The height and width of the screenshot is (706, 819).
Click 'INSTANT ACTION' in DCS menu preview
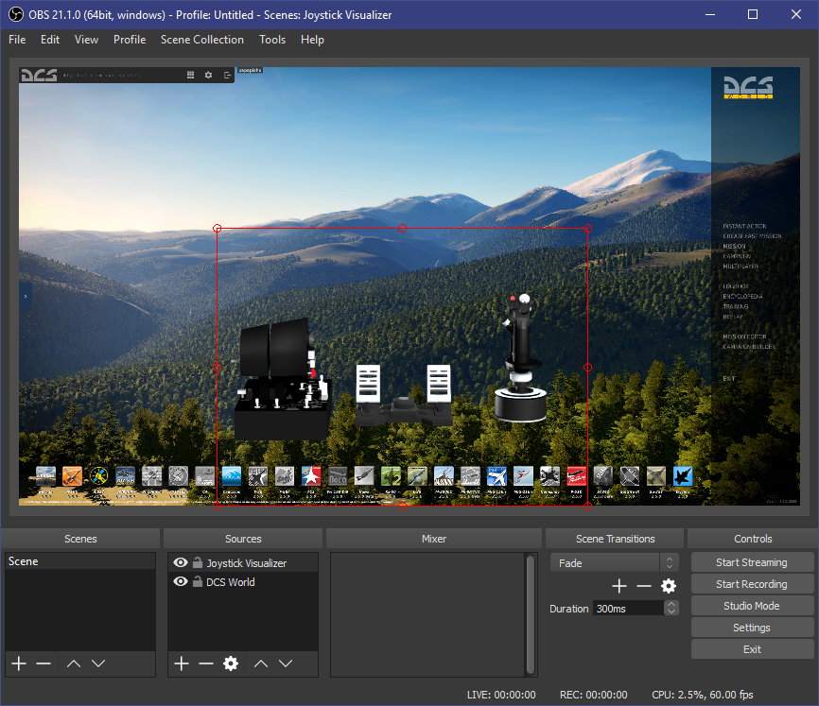[744, 227]
